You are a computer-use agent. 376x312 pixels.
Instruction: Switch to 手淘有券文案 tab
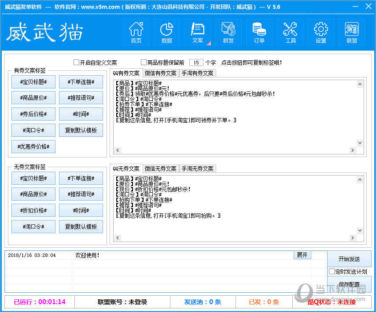[198, 73]
